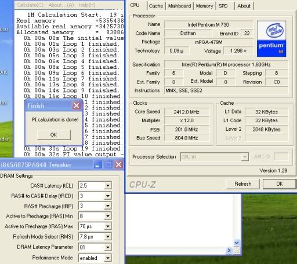Close the Finish dialog with the X button
Viewport: 297px width, 264px height.
point(77,105)
